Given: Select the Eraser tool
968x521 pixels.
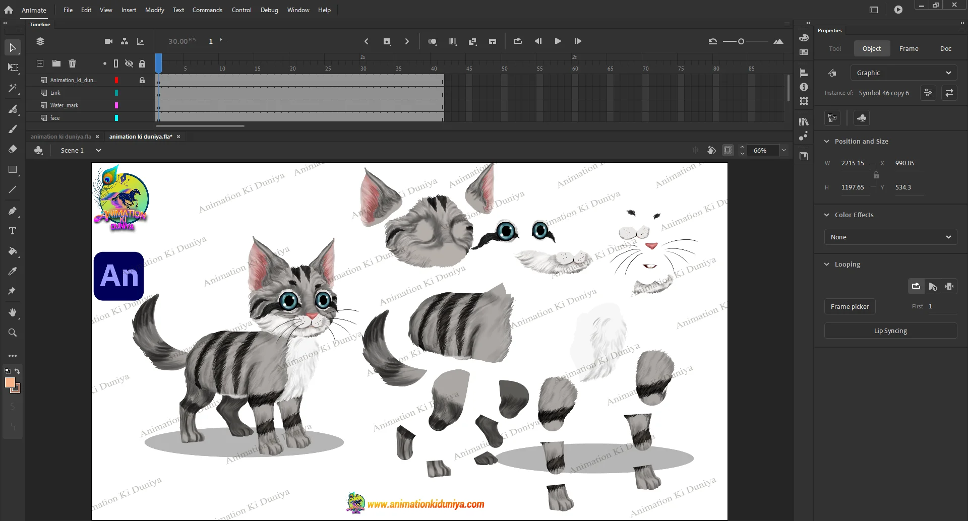Looking at the screenshot, I should (13, 149).
